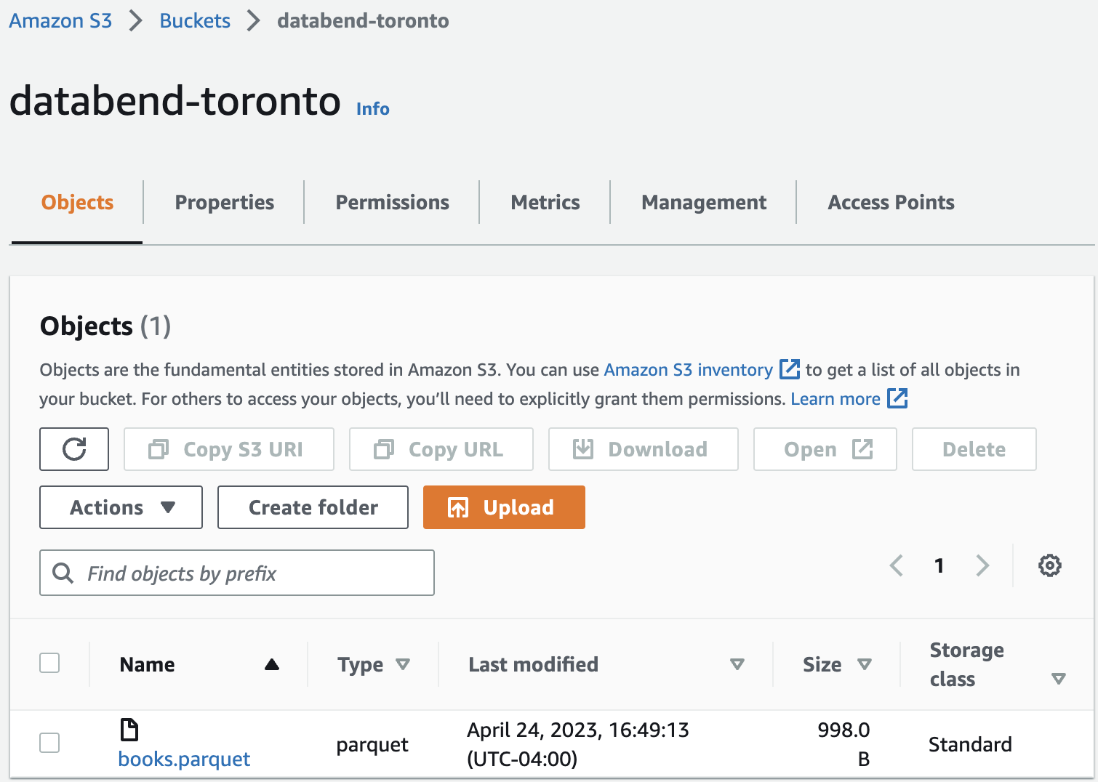Sort the Type column
This screenshot has width=1098, height=782.
click(x=402, y=664)
